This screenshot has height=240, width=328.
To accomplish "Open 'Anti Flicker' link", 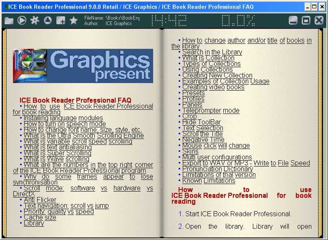I will (40, 200).
